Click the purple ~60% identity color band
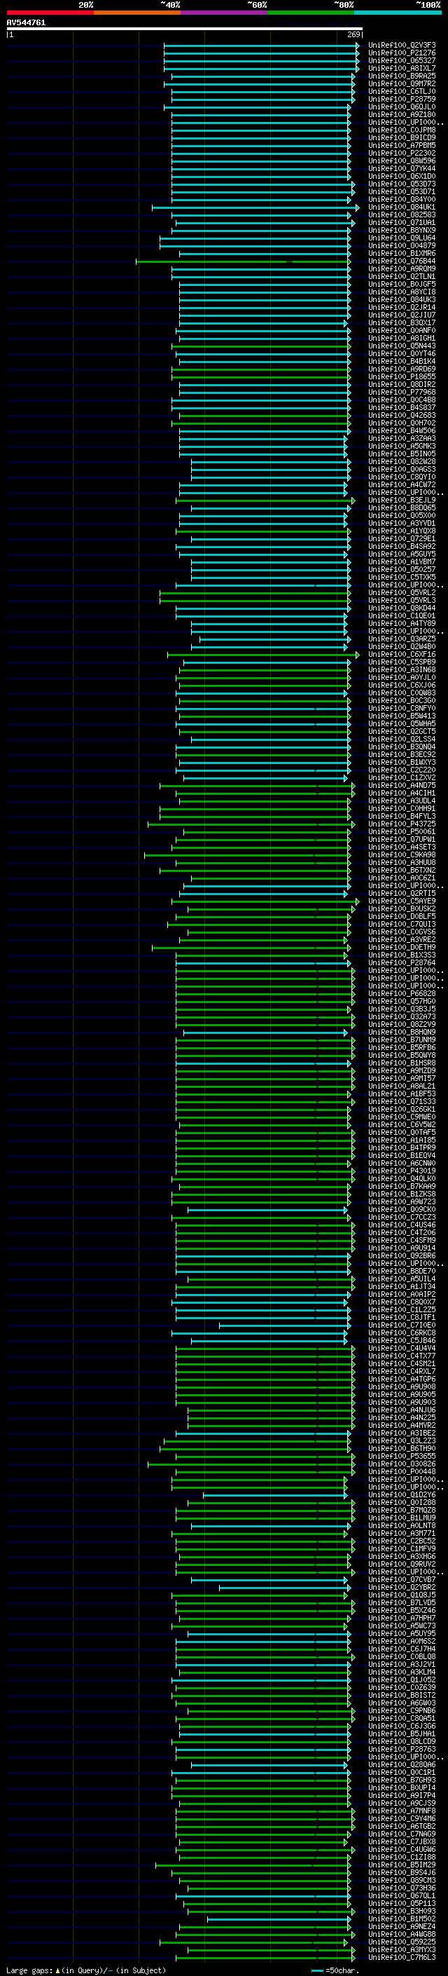448x1976 pixels. [225, 13]
